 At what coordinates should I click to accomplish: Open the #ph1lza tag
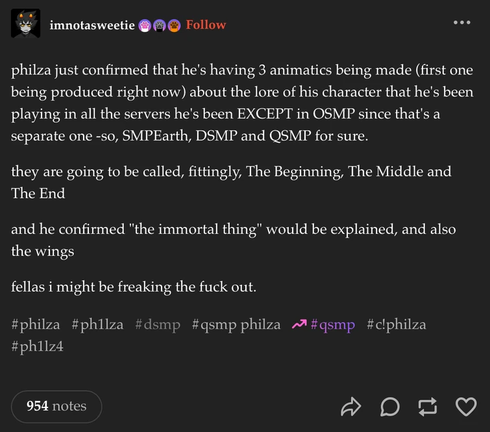pos(97,324)
